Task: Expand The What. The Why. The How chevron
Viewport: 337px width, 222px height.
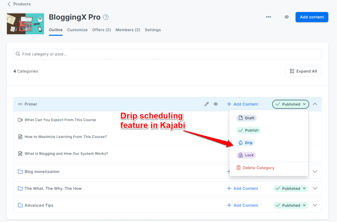Action: tap(315, 189)
